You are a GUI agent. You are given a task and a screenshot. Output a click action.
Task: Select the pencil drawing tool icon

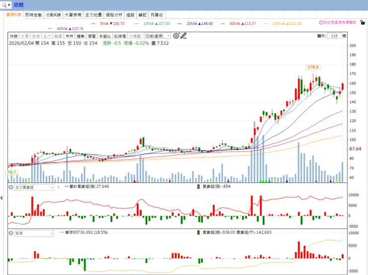pos(184,36)
